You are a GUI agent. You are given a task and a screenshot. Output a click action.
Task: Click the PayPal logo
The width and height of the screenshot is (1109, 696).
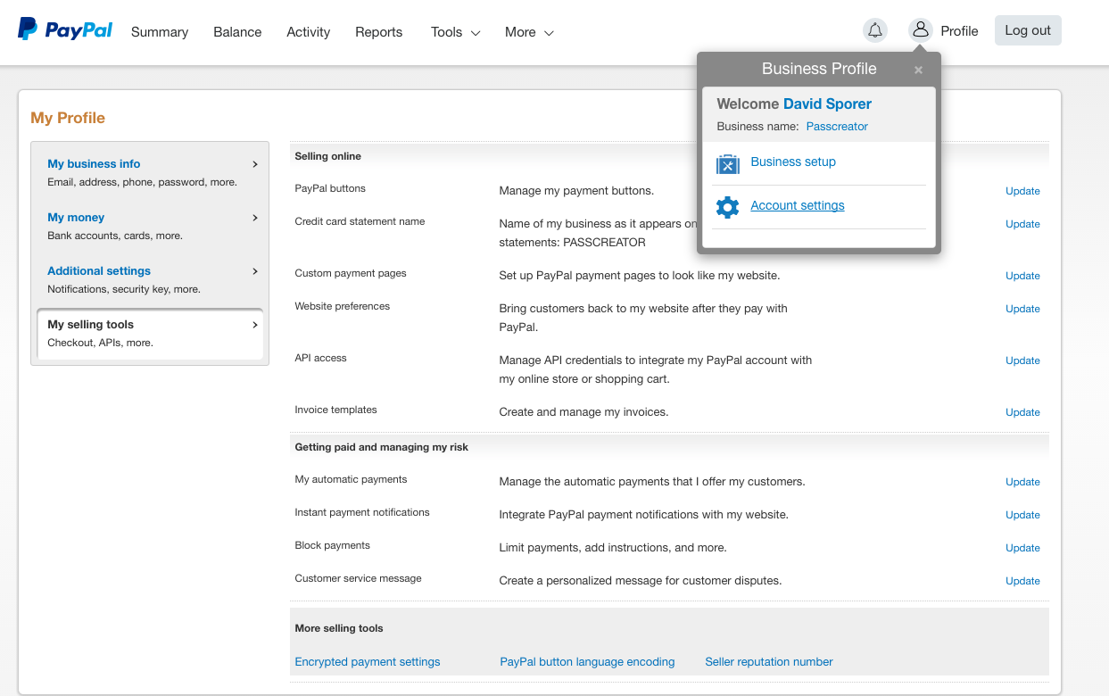(x=65, y=29)
